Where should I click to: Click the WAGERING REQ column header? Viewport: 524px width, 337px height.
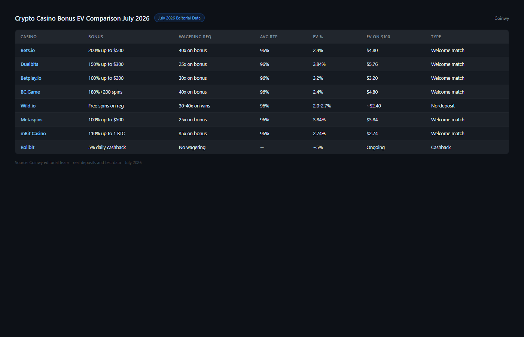coord(195,37)
